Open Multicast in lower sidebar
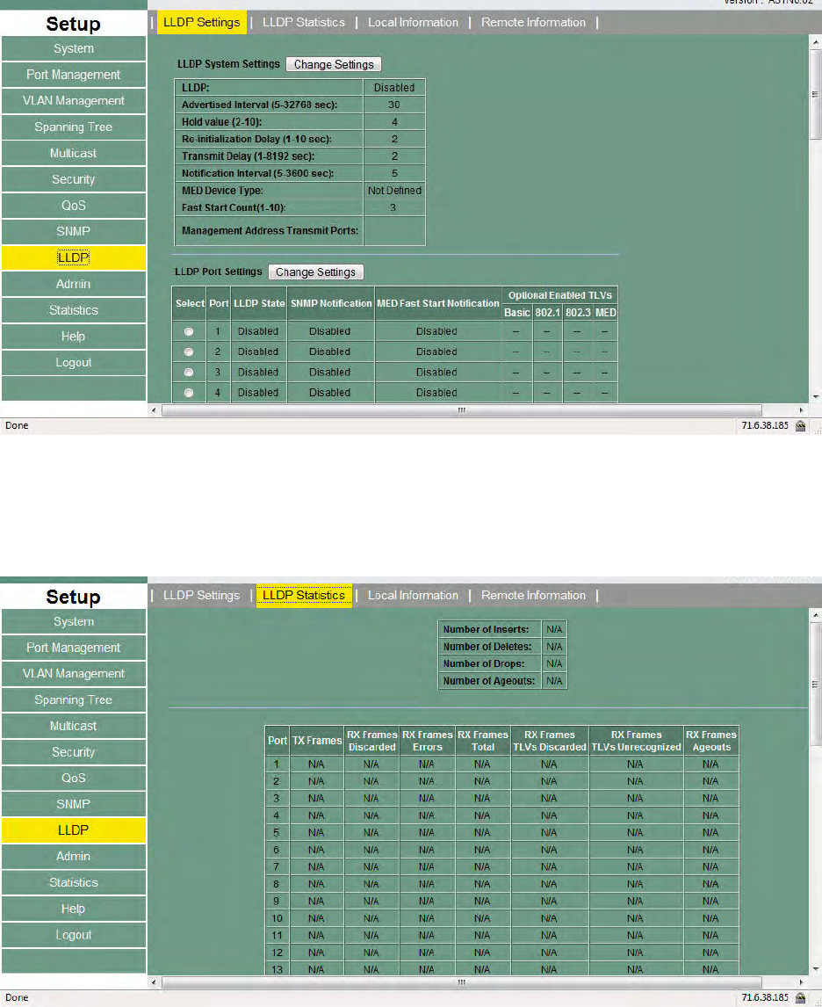 pos(74,726)
